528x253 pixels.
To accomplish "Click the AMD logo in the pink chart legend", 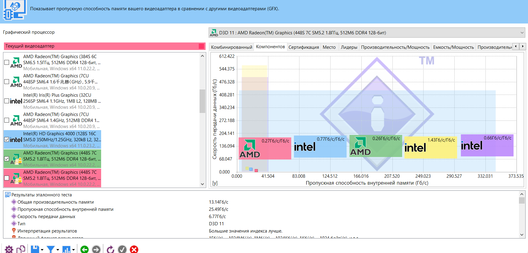I will [x=250, y=148].
